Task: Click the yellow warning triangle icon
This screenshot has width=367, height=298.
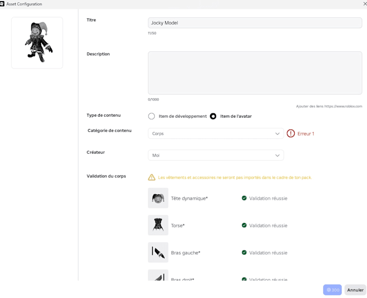Action: coord(152,177)
